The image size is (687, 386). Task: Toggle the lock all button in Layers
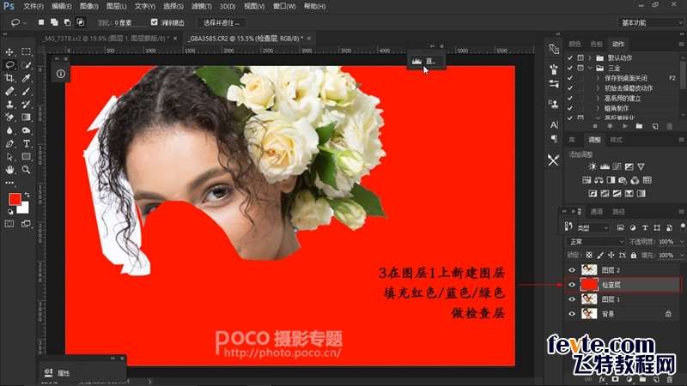tap(633, 255)
